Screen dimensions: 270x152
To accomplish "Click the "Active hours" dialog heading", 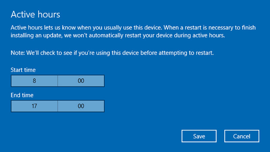I will click(x=35, y=14).
